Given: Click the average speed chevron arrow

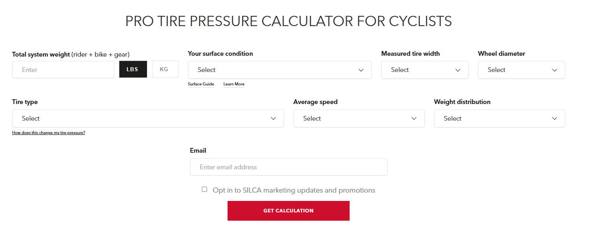Looking at the screenshot, I should click(x=414, y=119).
